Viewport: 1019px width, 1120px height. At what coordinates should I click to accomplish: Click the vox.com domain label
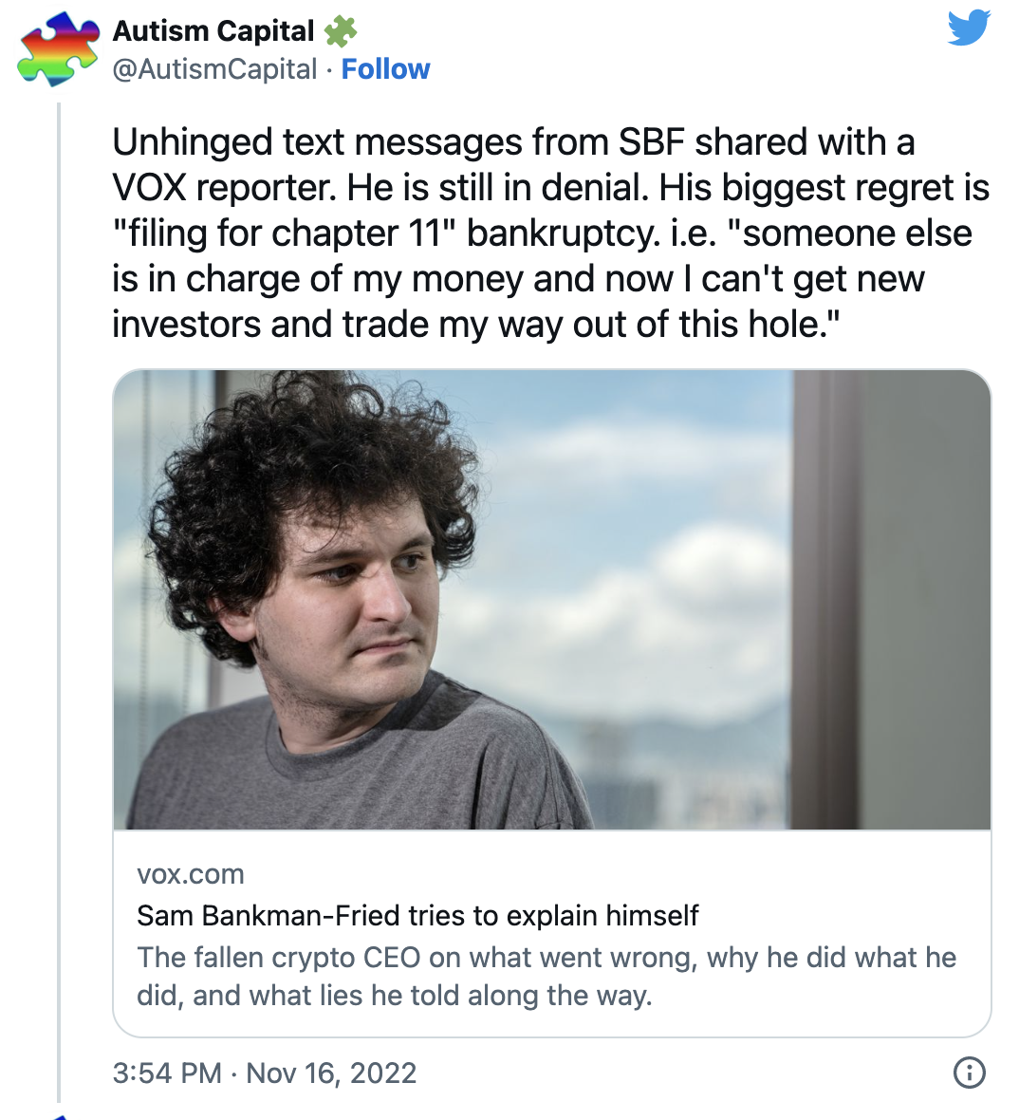point(191,874)
